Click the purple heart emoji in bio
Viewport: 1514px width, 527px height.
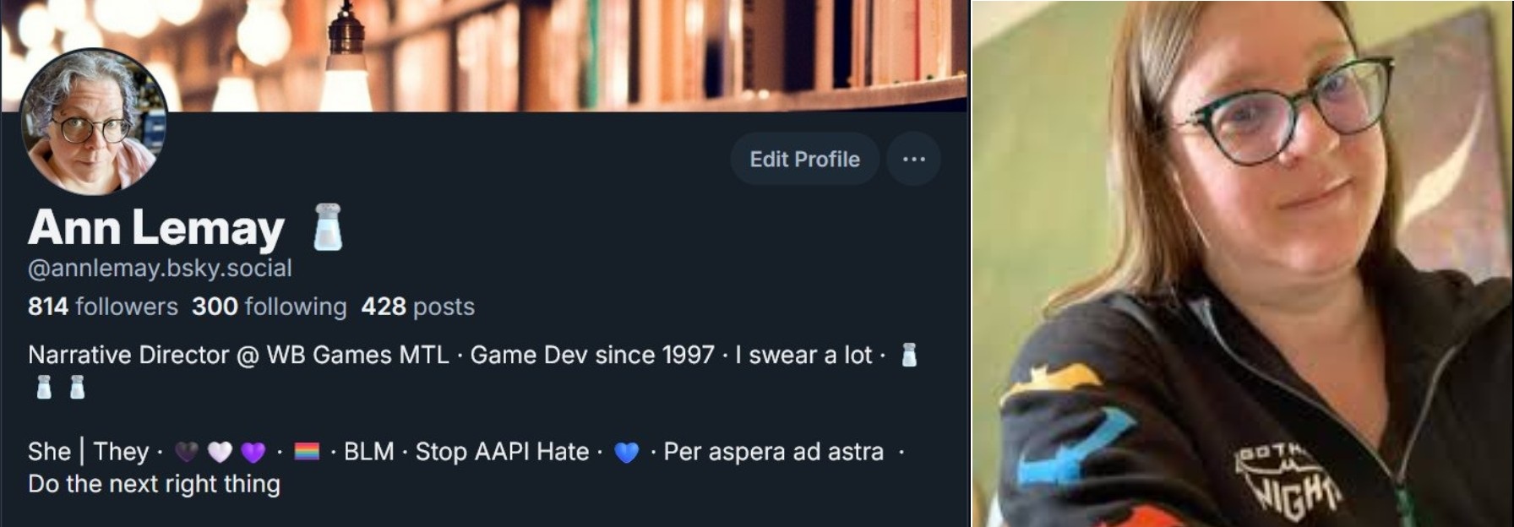tap(253, 453)
